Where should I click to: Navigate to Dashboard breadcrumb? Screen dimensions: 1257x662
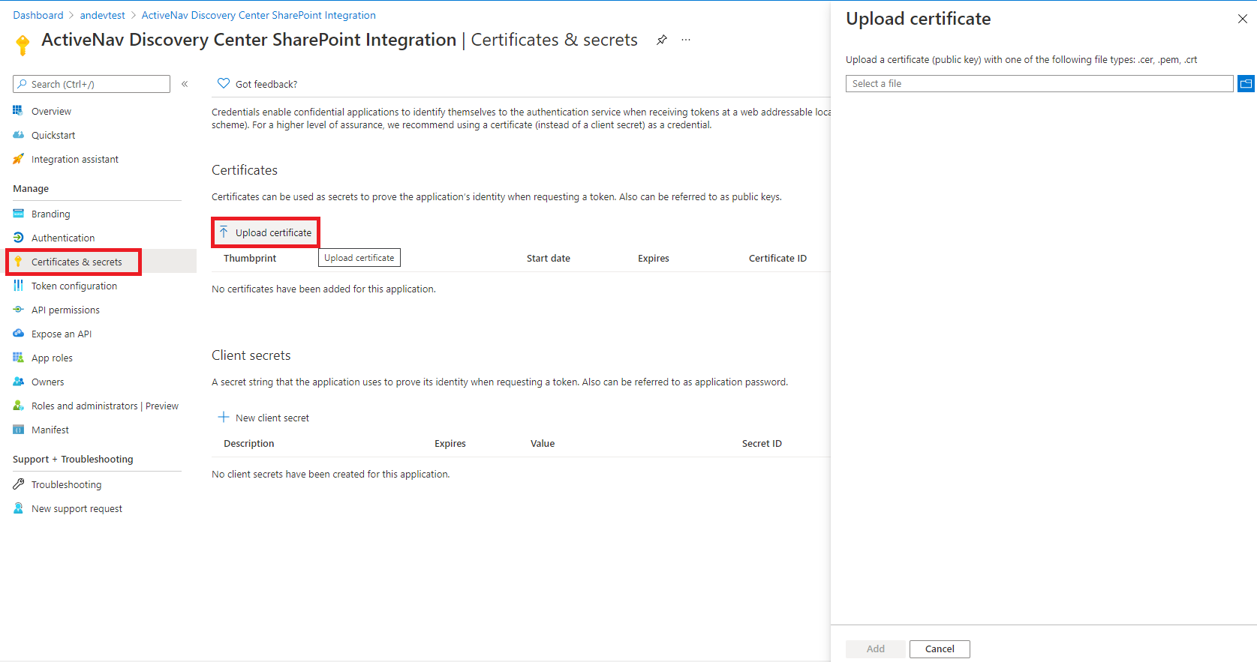coord(38,15)
